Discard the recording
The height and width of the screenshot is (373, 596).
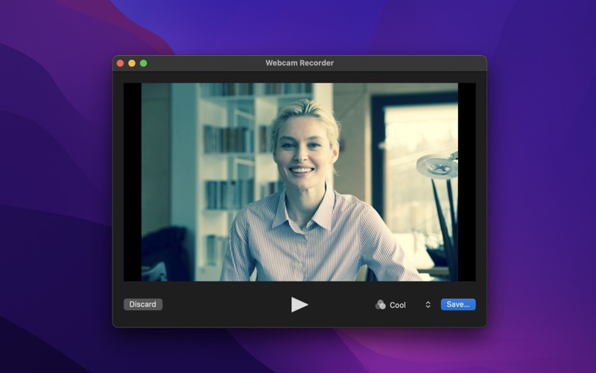pos(143,304)
